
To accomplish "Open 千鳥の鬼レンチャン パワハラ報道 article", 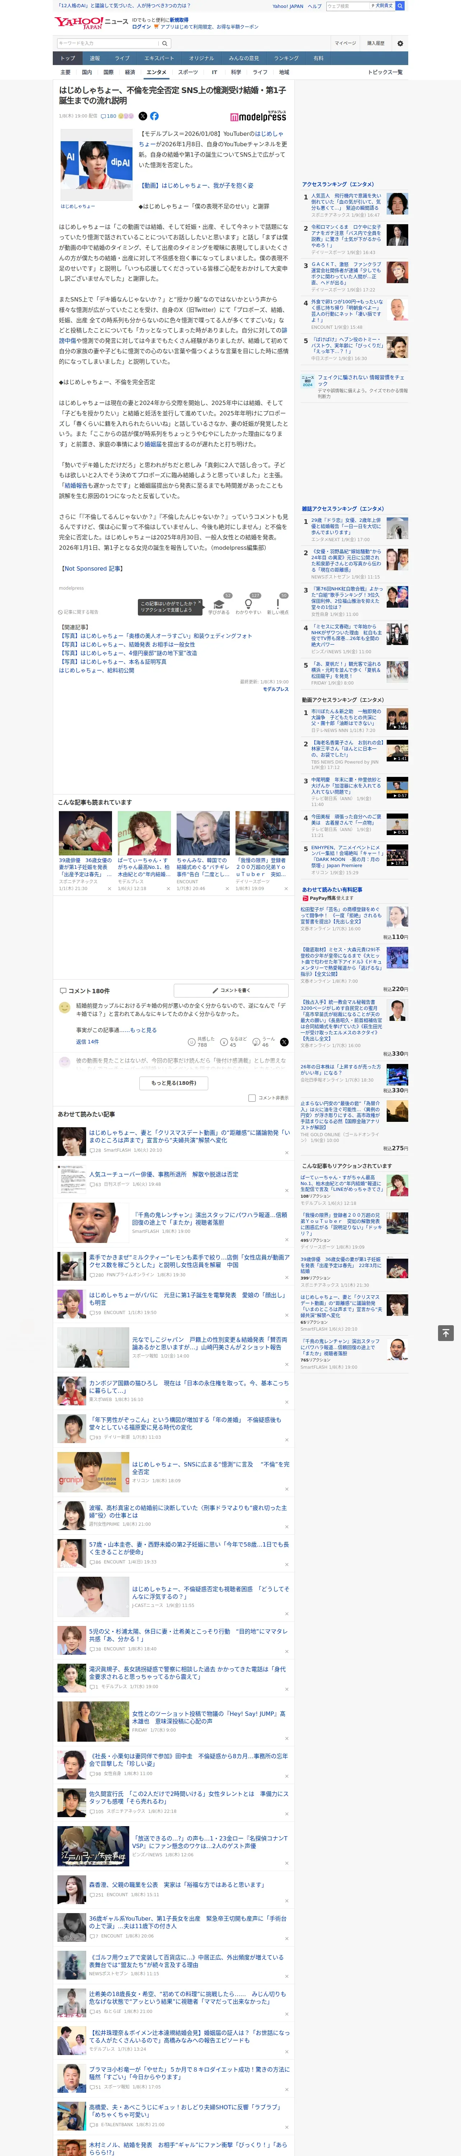I will point(209,1218).
